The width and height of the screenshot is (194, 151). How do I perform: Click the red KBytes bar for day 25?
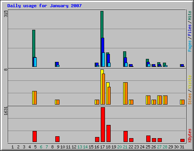coord(148,139)
